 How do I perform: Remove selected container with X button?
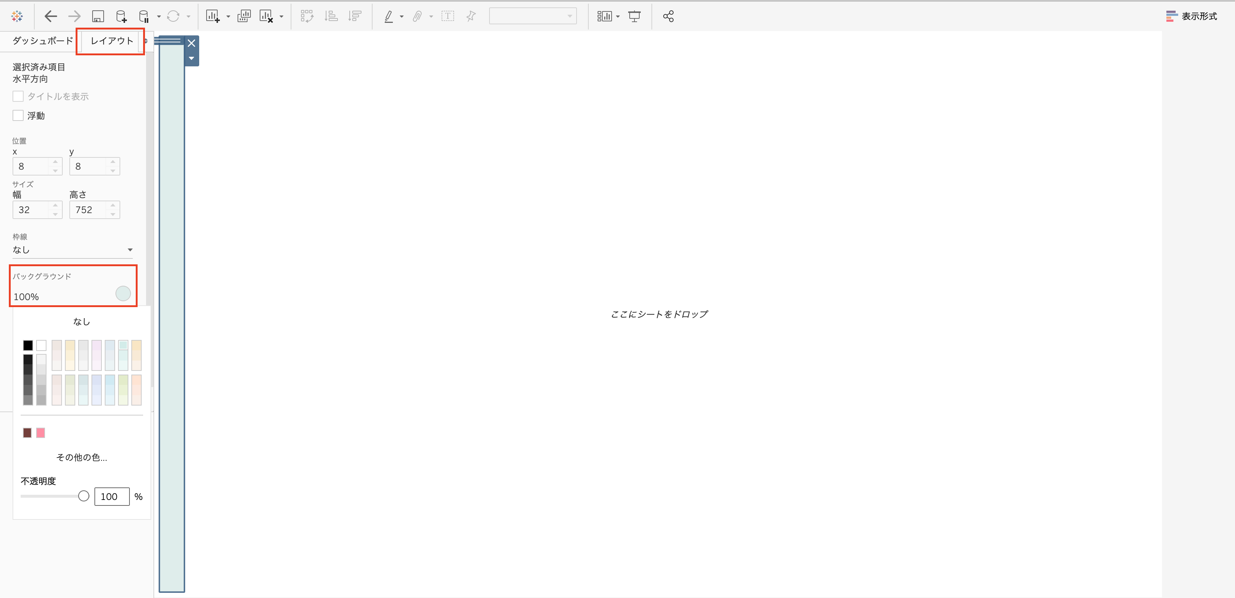(191, 43)
